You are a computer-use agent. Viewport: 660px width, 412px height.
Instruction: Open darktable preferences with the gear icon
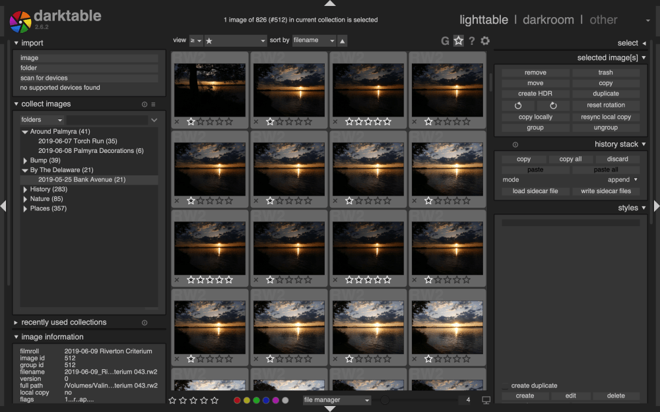coord(485,40)
